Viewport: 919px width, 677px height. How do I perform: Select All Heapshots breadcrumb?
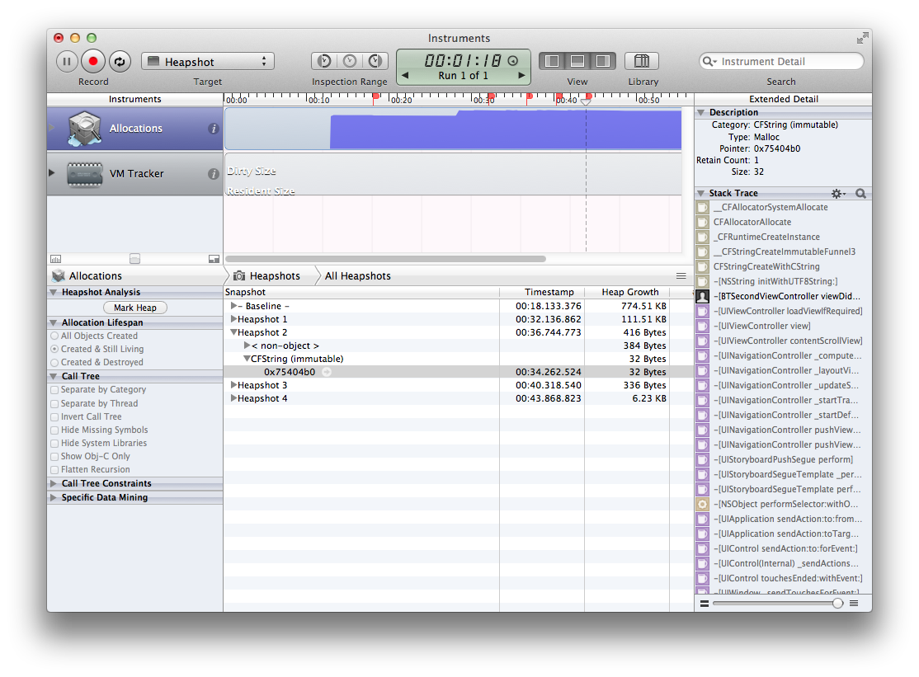click(357, 276)
